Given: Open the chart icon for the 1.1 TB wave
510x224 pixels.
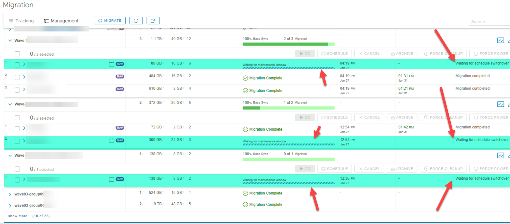Looking at the screenshot, I should click(500, 41).
